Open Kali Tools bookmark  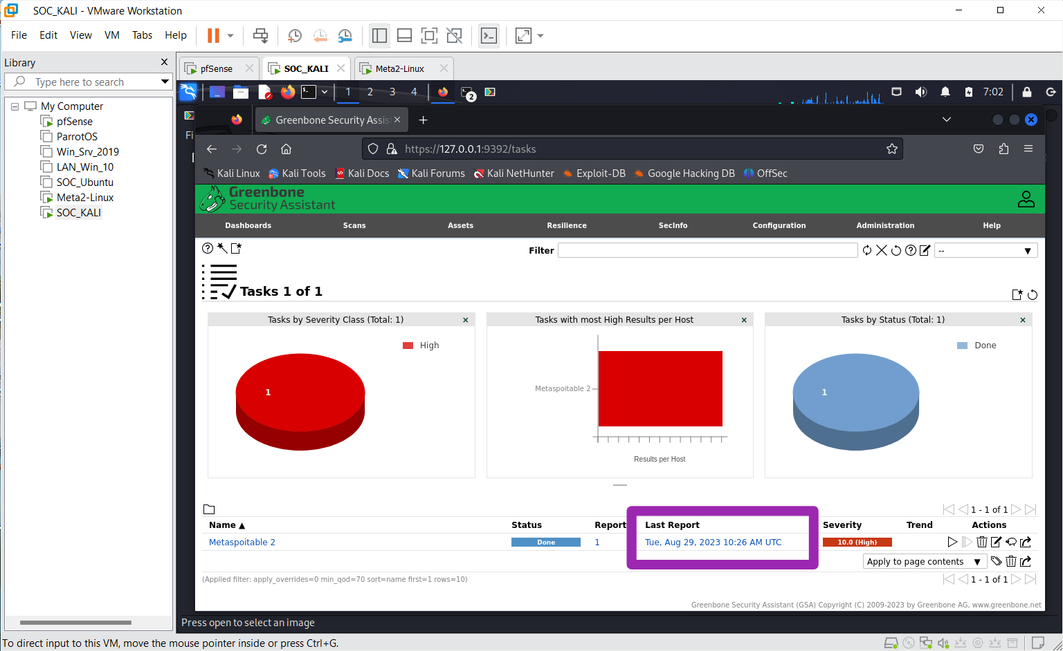297,173
